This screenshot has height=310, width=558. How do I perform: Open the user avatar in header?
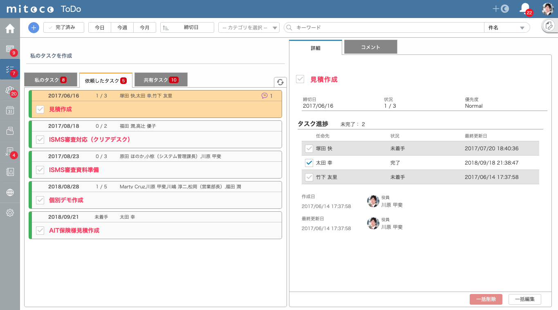[548, 9]
